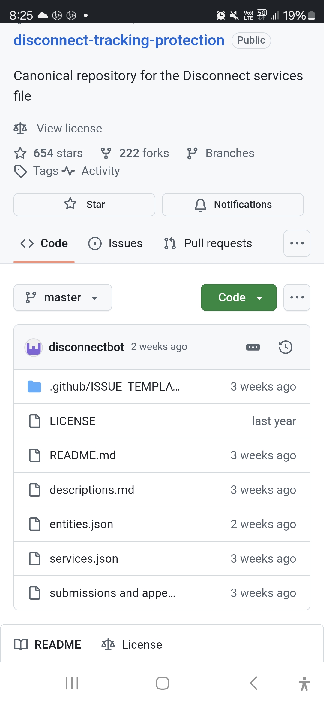This screenshot has width=324, height=703.
Task: Open more options beside Code button
Action: [x=297, y=297]
